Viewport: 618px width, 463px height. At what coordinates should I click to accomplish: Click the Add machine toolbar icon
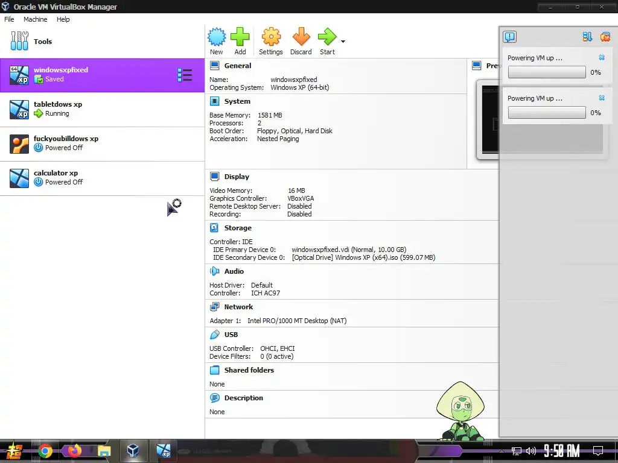tap(240, 41)
